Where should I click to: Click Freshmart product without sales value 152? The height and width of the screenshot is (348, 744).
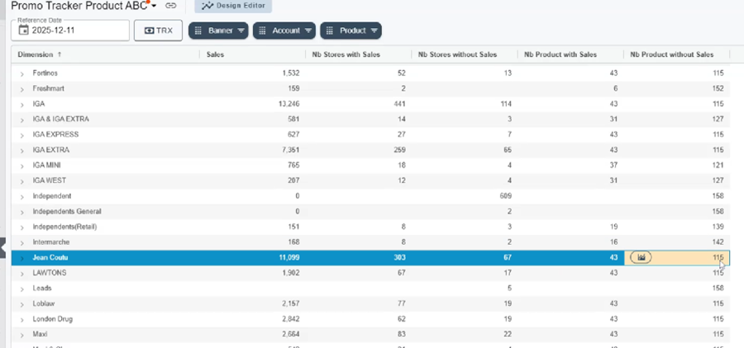pos(718,88)
